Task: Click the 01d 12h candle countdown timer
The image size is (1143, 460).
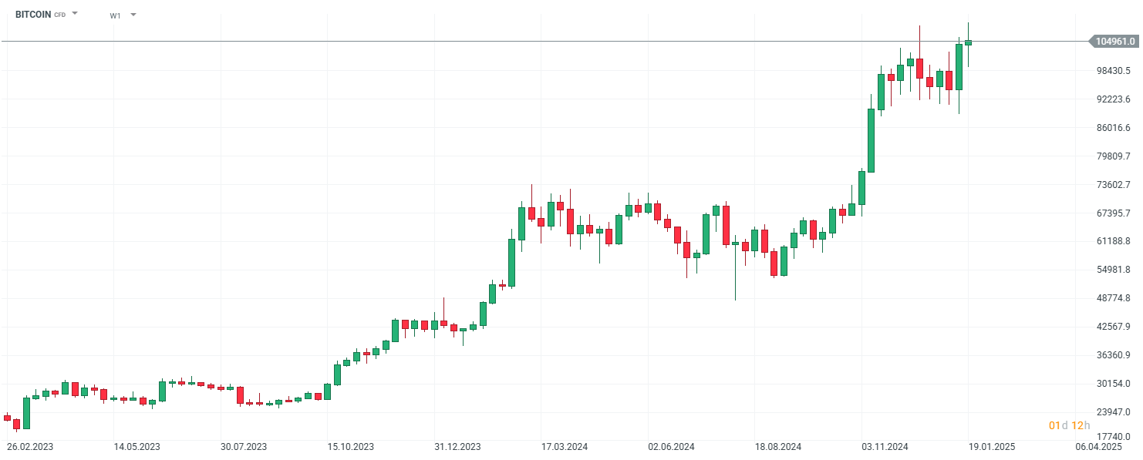Action: 1070,425
